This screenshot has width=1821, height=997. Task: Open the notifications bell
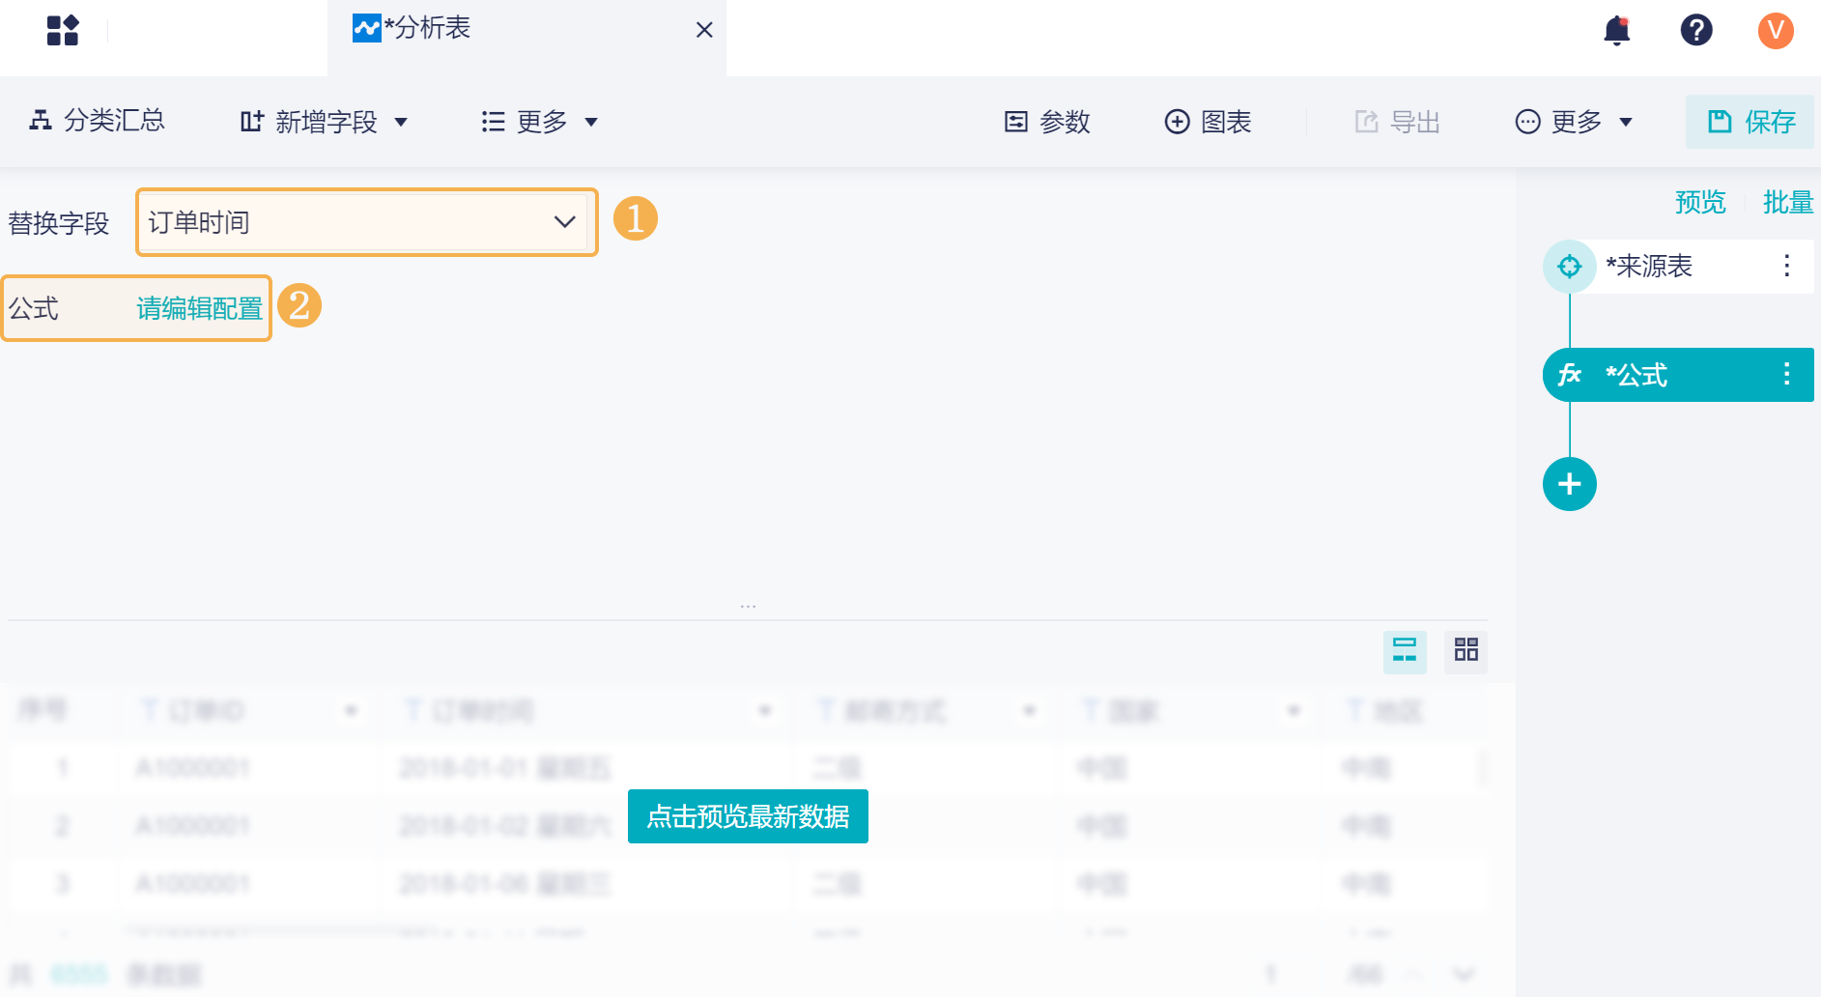click(x=1617, y=30)
